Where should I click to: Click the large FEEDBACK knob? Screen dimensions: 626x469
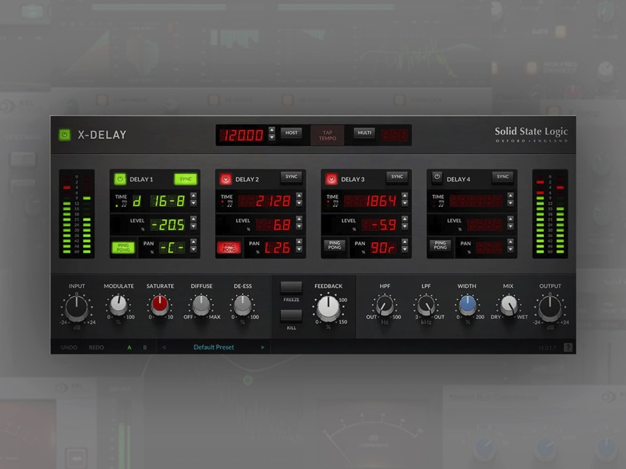coord(328,308)
